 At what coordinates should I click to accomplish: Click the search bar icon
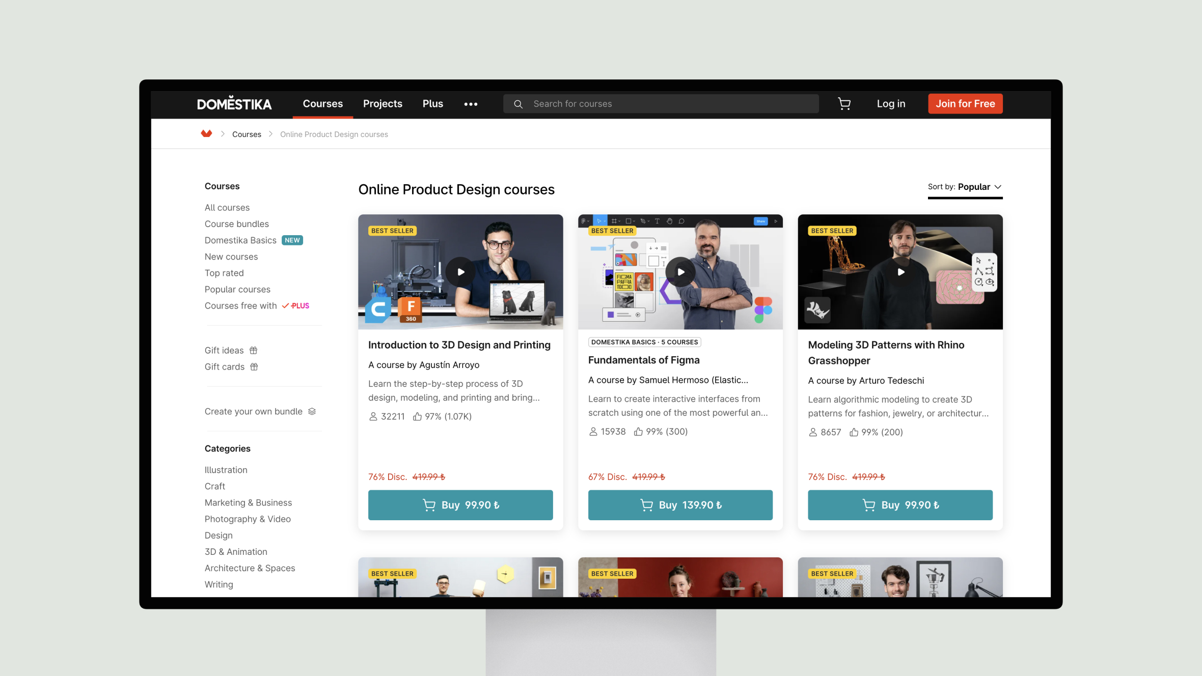(518, 103)
